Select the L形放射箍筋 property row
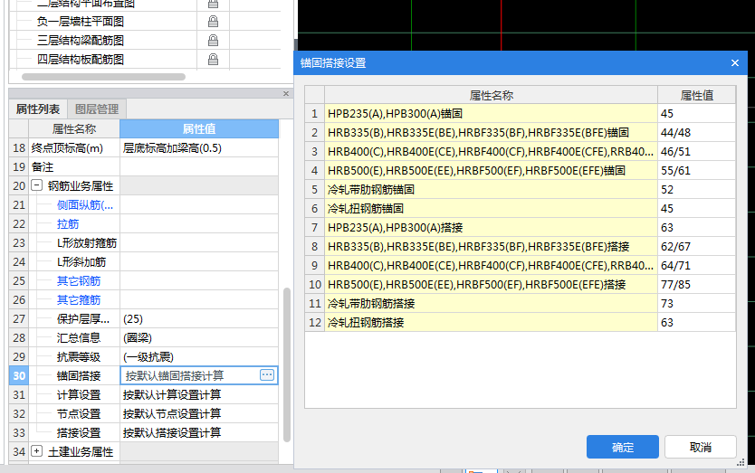Image resolution: width=755 pixels, height=473 pixels. click(x=87, y=243)
